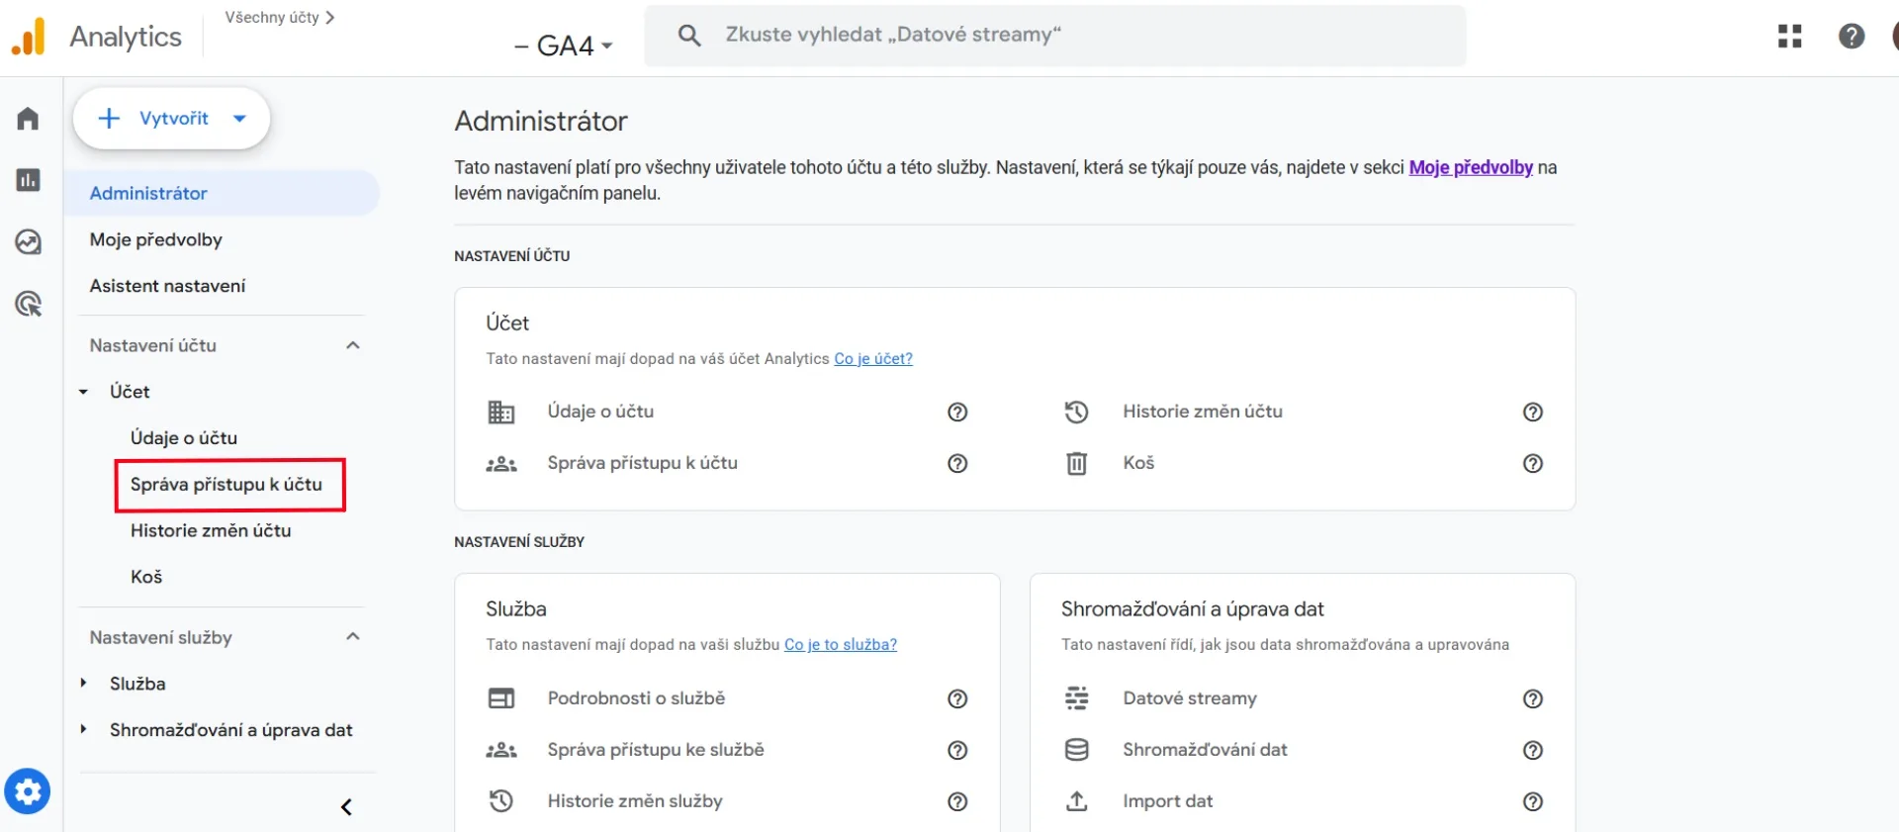
Task: Collapse the Nastavení účtu section
Action: point(353,345)
